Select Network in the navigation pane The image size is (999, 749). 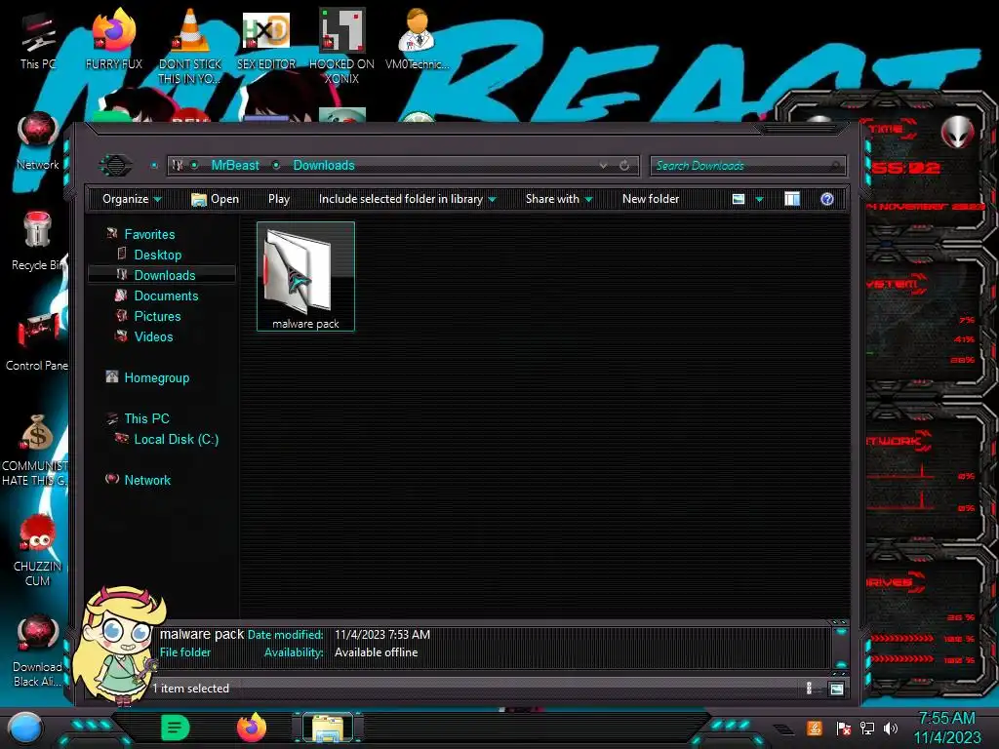(147, 480)
